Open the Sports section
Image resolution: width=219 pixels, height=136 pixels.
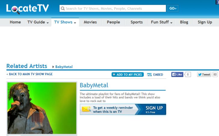point(137,22)
